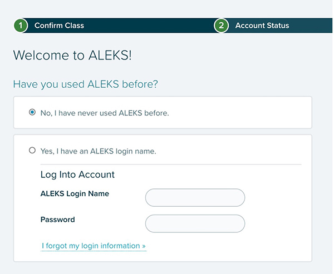
Task: Click the Password field label
Action: [57, 220]
